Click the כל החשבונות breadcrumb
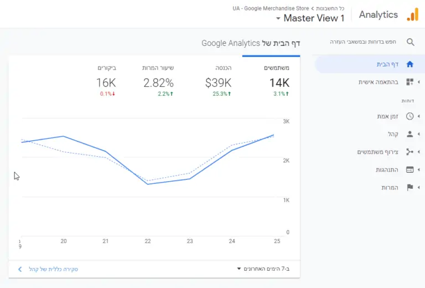 click(x=330, y=8)
